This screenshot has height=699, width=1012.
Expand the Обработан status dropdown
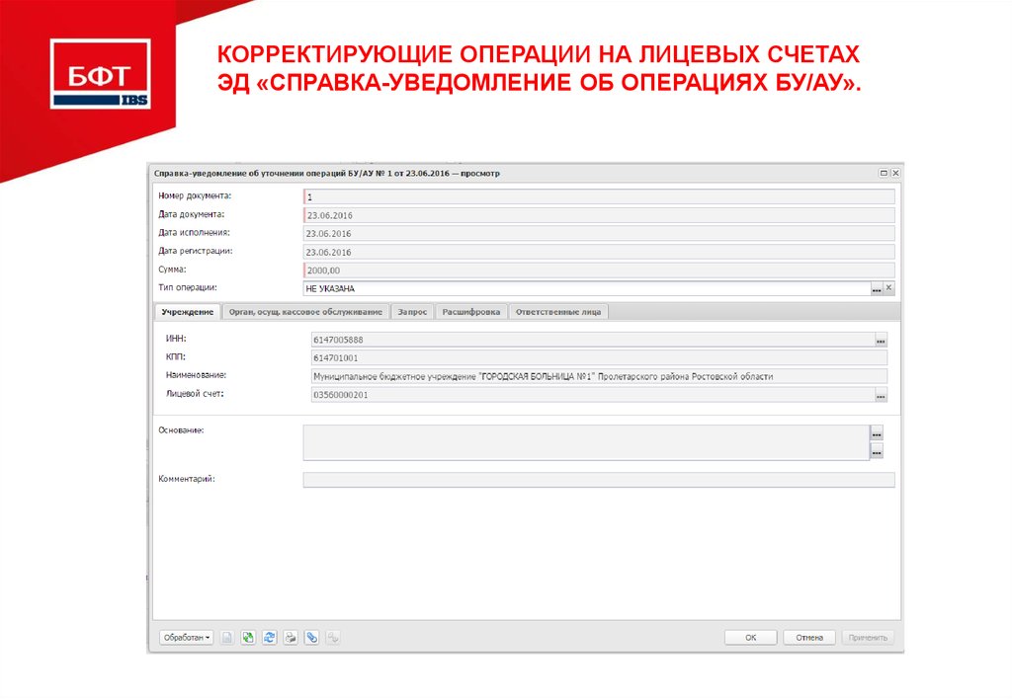coord(186,637)
